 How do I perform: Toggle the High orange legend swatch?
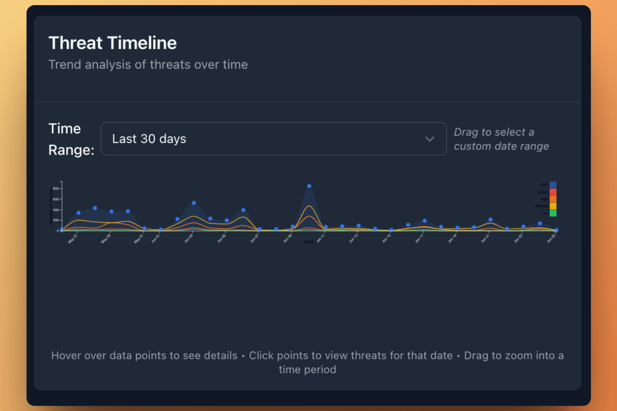point(553,199)
